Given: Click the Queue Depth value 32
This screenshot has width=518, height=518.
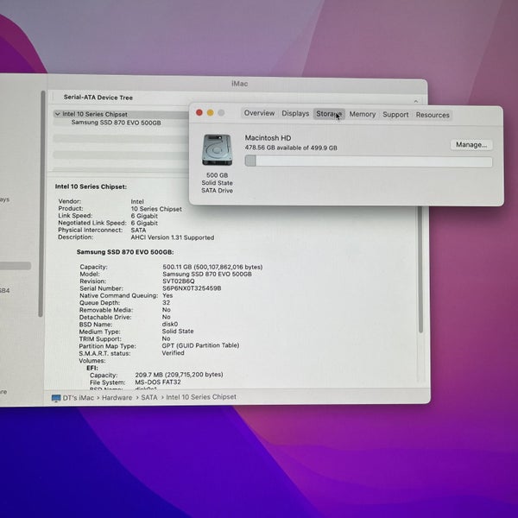Looking at the screenshot, I should pyautogui.click(x=166, y=303).
